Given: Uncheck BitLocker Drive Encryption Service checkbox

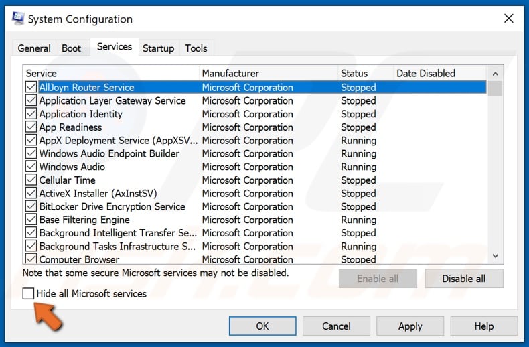Looking at the screenshot, I should coord(31,206).
